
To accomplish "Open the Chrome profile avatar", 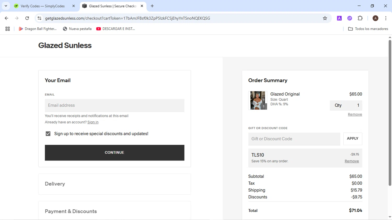I will click(x=376, y=18).
